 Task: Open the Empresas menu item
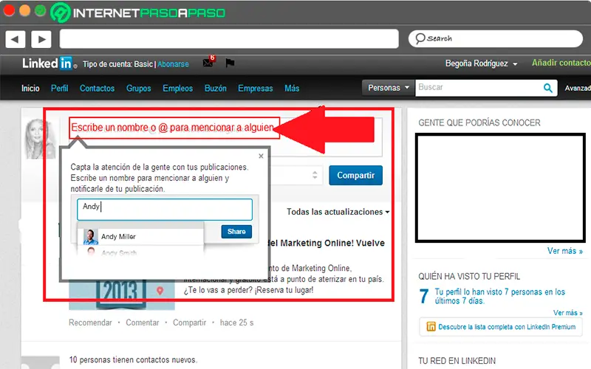pos(255,88)
